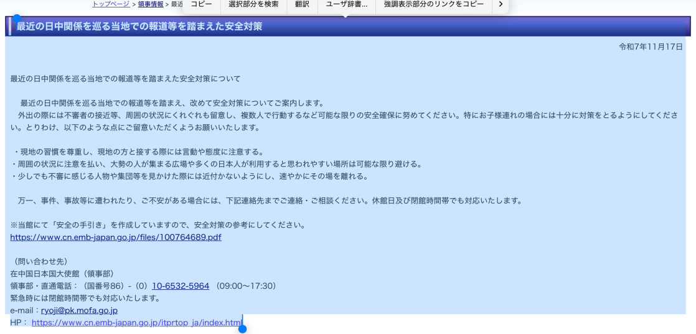Go to トップページ via the breadcrumb
Image resolution: width=696 pixels, height=334 pixels.
pos(111,4)
